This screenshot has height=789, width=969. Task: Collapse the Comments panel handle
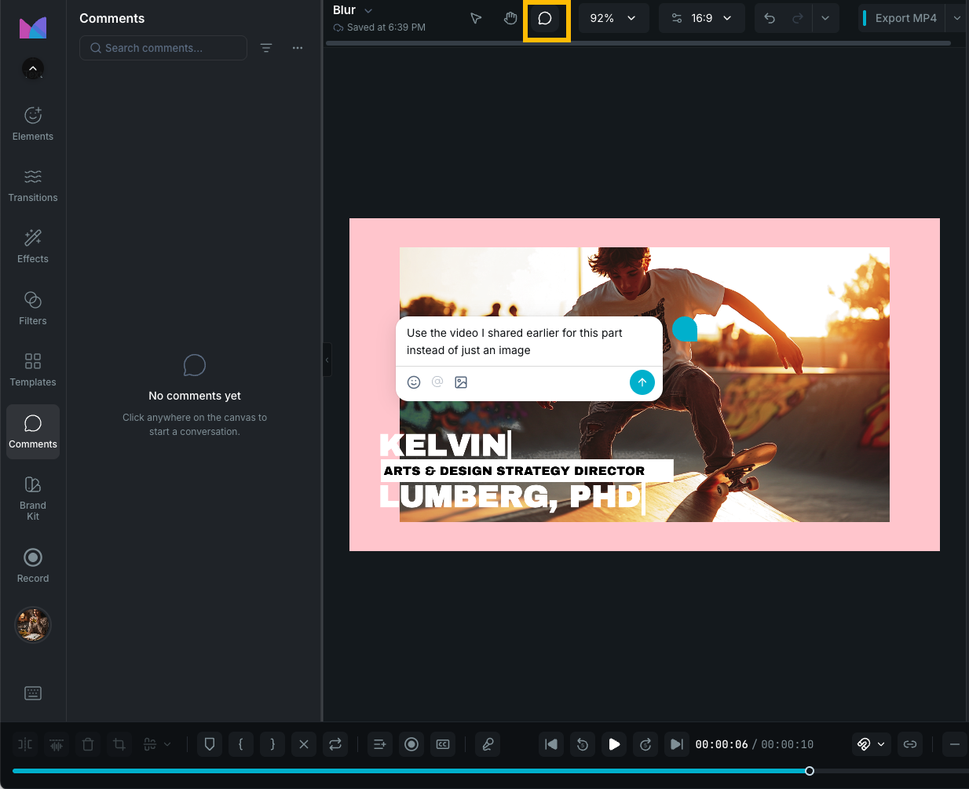pos(327,360)
